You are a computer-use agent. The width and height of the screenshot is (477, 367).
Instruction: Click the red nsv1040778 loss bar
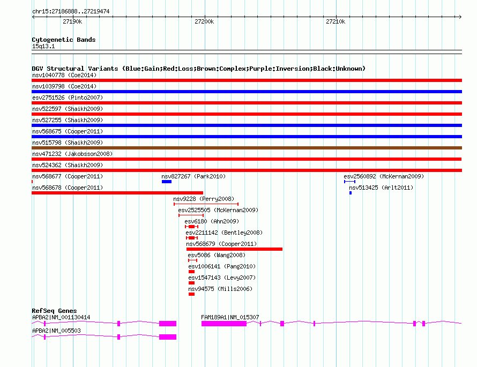click(x=247, y=80)
